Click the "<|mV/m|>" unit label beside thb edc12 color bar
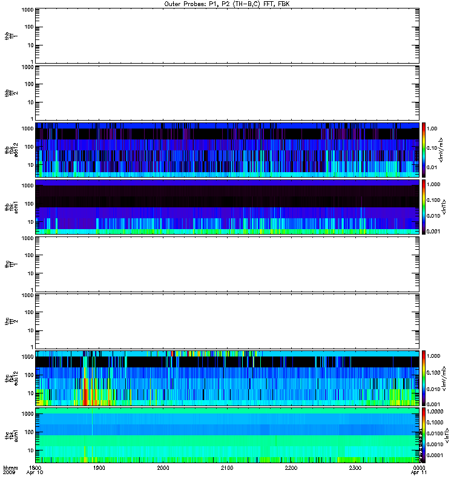The height and width of the screenshot is (485, 454). (441, 150)
